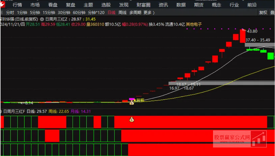Image resolution: width=275 pixels, height=156 pixels.
Task: Open the 选股 menu
Action: 106,5
